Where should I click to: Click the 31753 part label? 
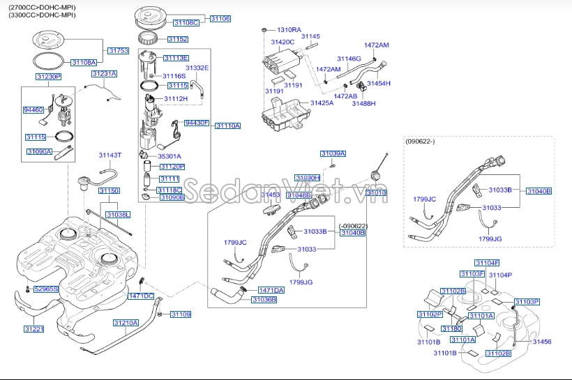[118, 50]
